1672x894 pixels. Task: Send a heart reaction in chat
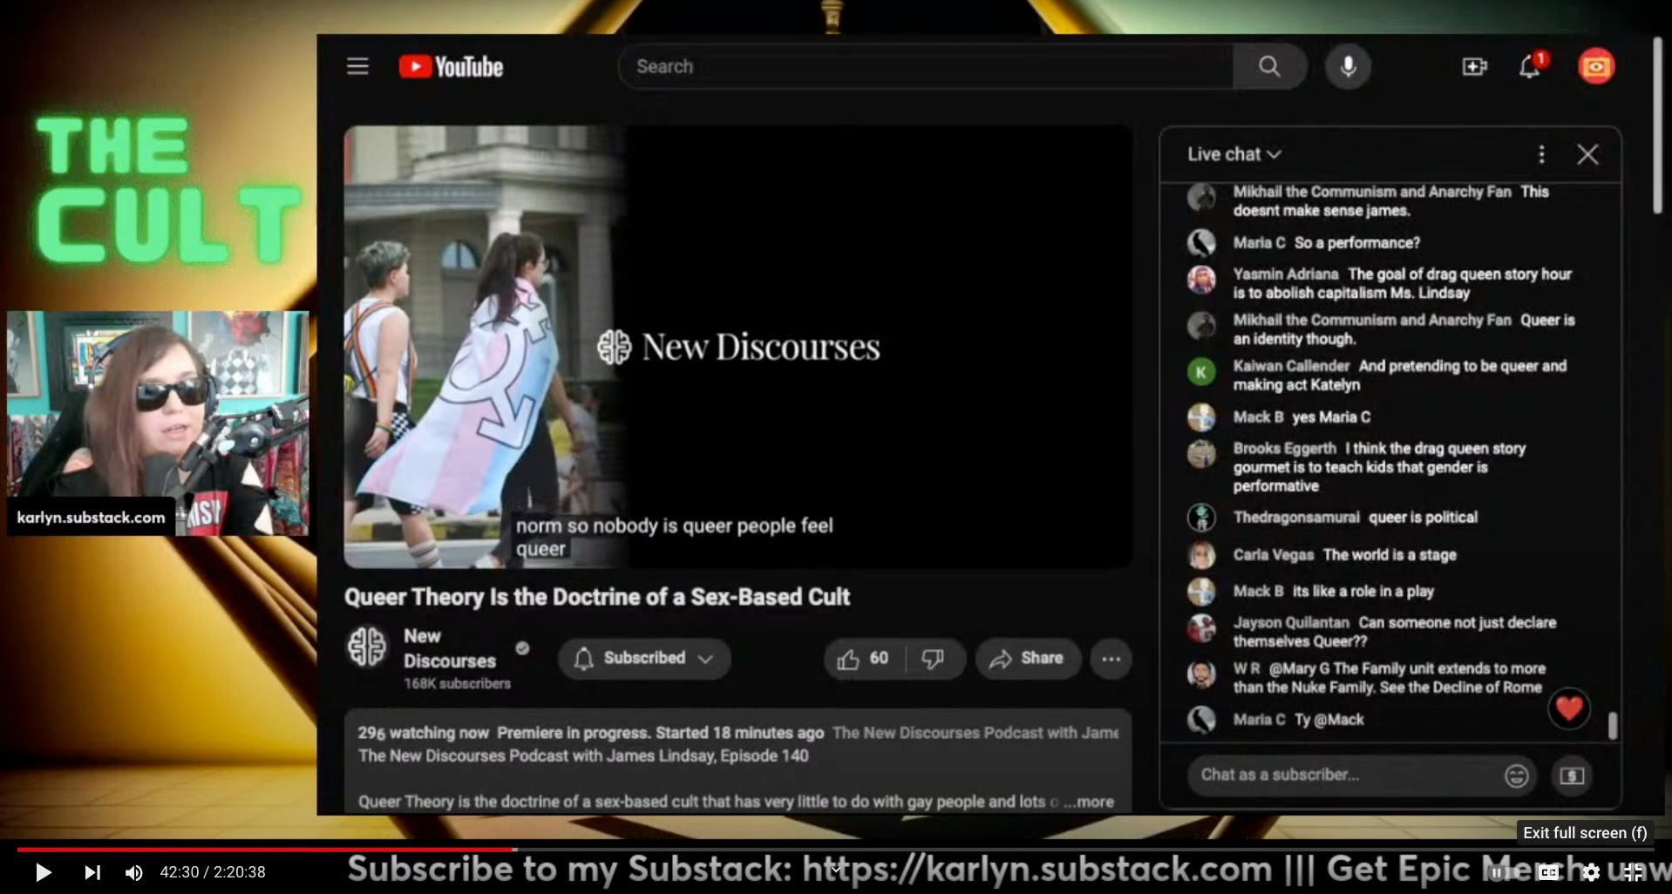1568,708
